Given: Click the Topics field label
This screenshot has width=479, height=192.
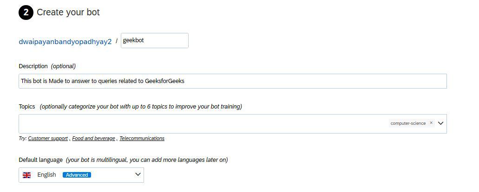Looking at the screenshot, I should pyautogui.click(x=27, y=106).
